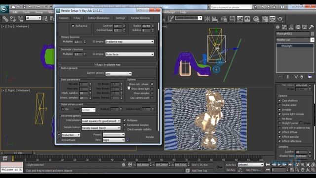Click the Render Setup toolbar icon
The width and height of the screenshot is (316, 178).
[265, 19]
